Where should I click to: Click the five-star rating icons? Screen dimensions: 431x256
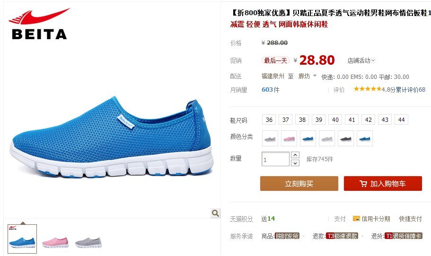(368, 89)
